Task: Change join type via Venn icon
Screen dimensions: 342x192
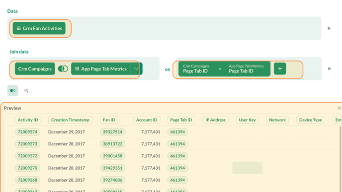Action: [63, 69]
